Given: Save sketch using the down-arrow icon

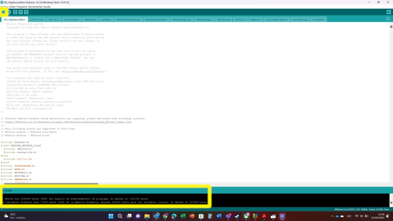Looking at the screenshot, I should [26, 12].
